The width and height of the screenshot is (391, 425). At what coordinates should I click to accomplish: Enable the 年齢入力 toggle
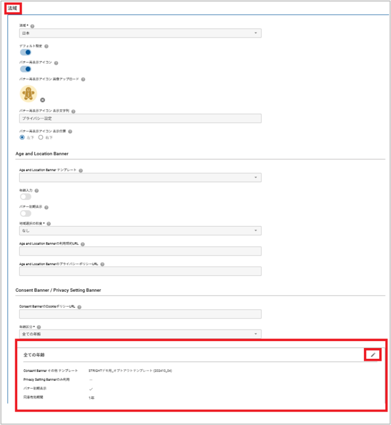click(25, 197)
